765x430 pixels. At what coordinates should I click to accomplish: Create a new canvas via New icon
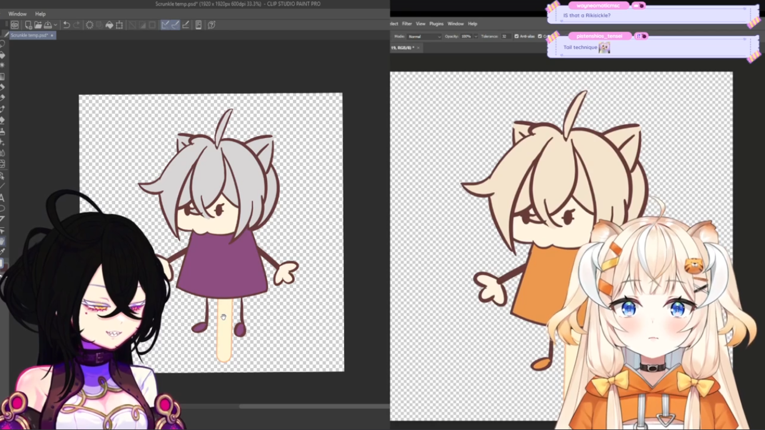coord(28,25)
